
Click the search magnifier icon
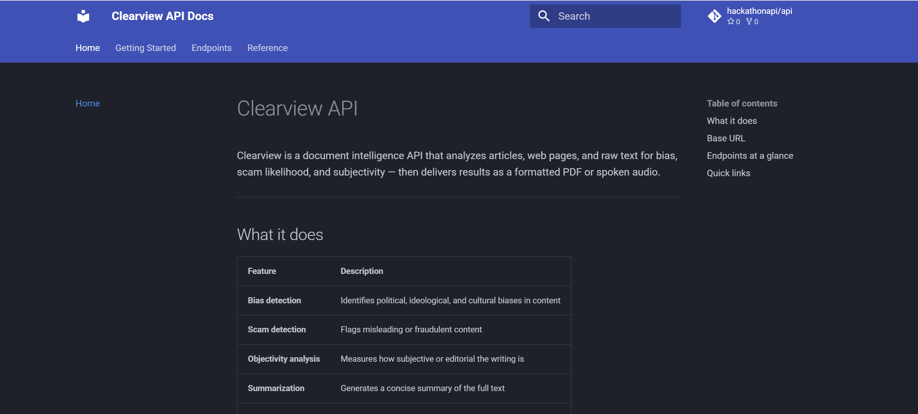544,16
